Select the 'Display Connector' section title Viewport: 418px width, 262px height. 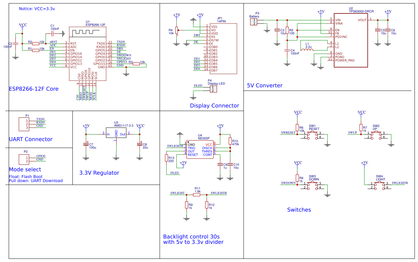(x=214, y=106)
